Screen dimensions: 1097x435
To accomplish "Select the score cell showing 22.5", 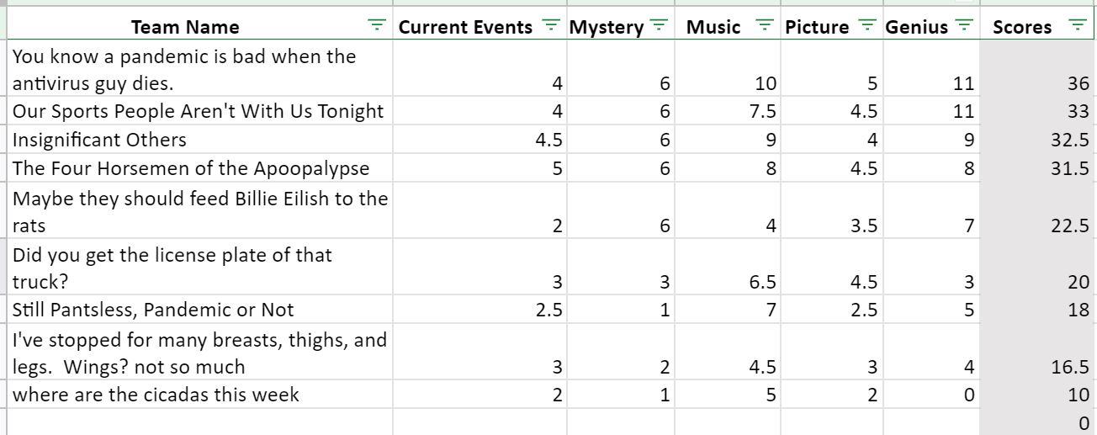I will coord(1038,210).
